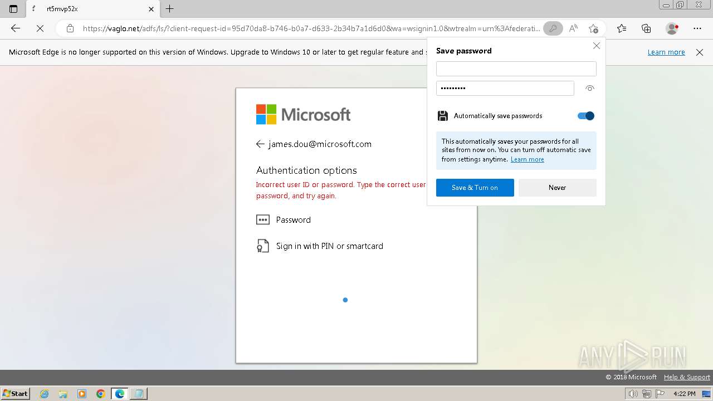The image size is (713, 401).
Task: Dismiss the Edge upgrade notification bar
Action: coord(700,52)
